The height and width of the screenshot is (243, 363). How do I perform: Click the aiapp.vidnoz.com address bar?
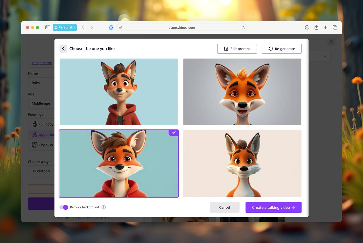coord(181,27)
